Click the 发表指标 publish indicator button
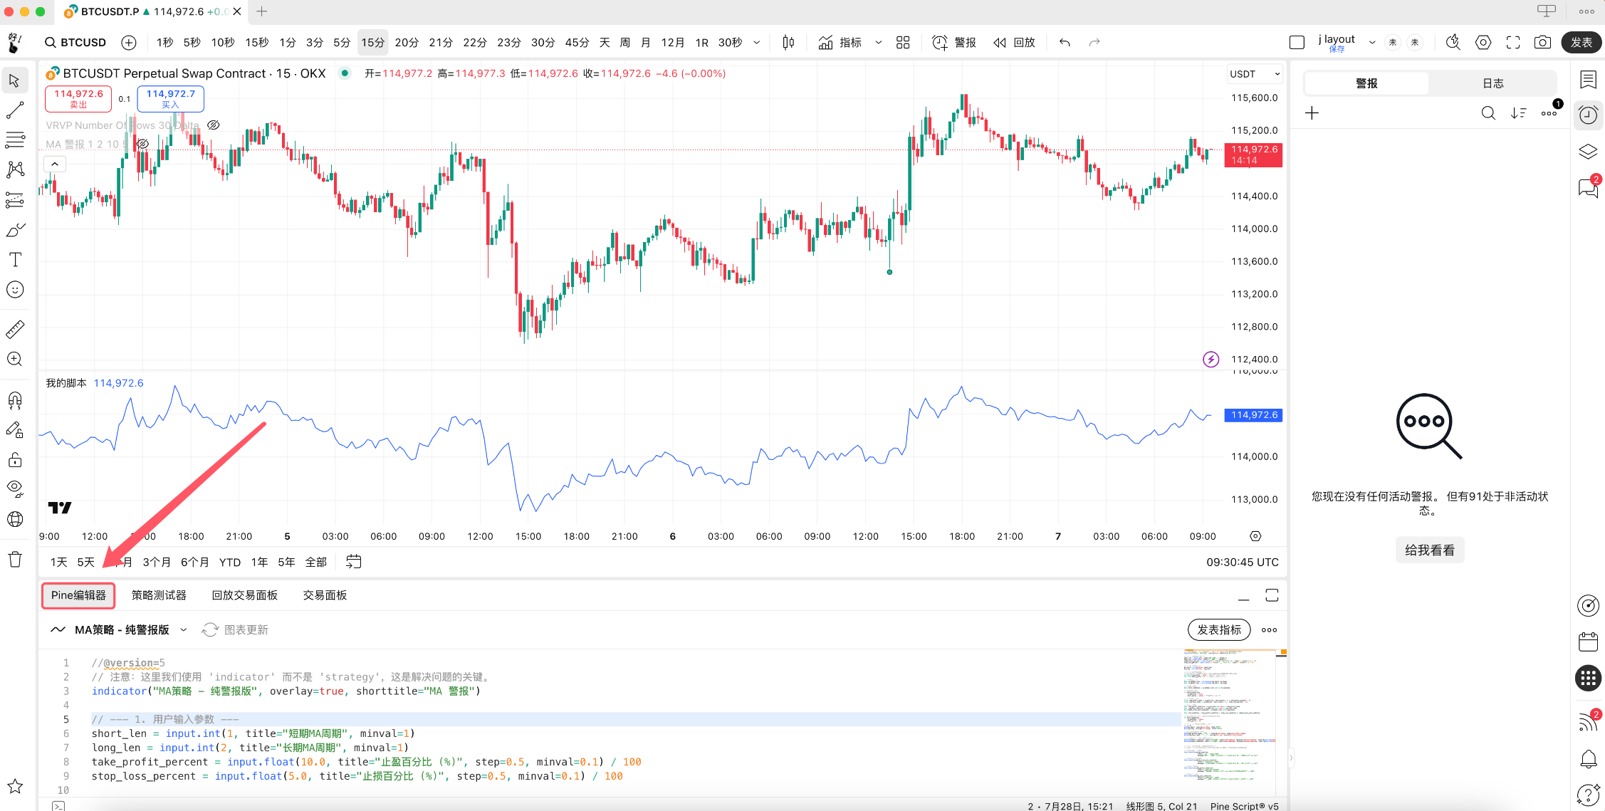This screenshot has height=811, width=1605. pyautogui.click(x=1218, y=630)
